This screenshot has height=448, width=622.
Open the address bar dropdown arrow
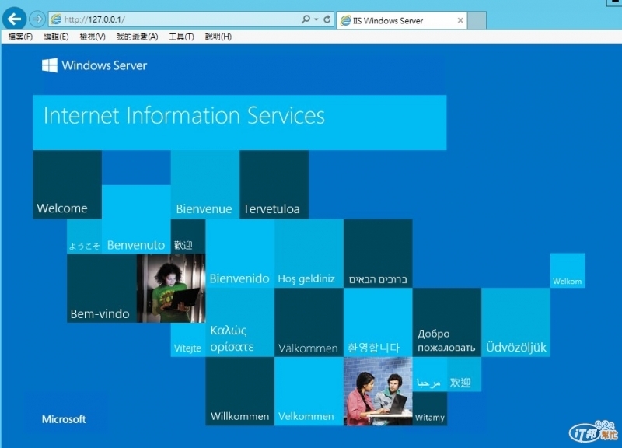(x=316, y=19)
